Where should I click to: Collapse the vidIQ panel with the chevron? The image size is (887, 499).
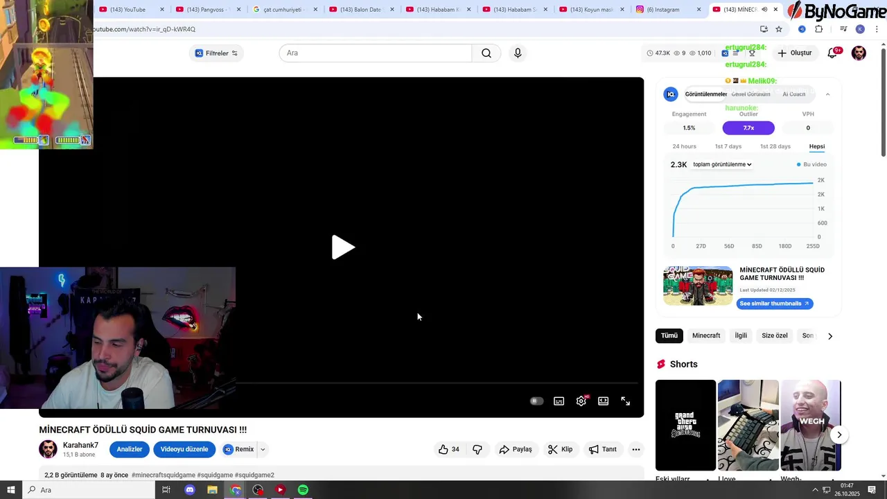click(x=827, y=94)
